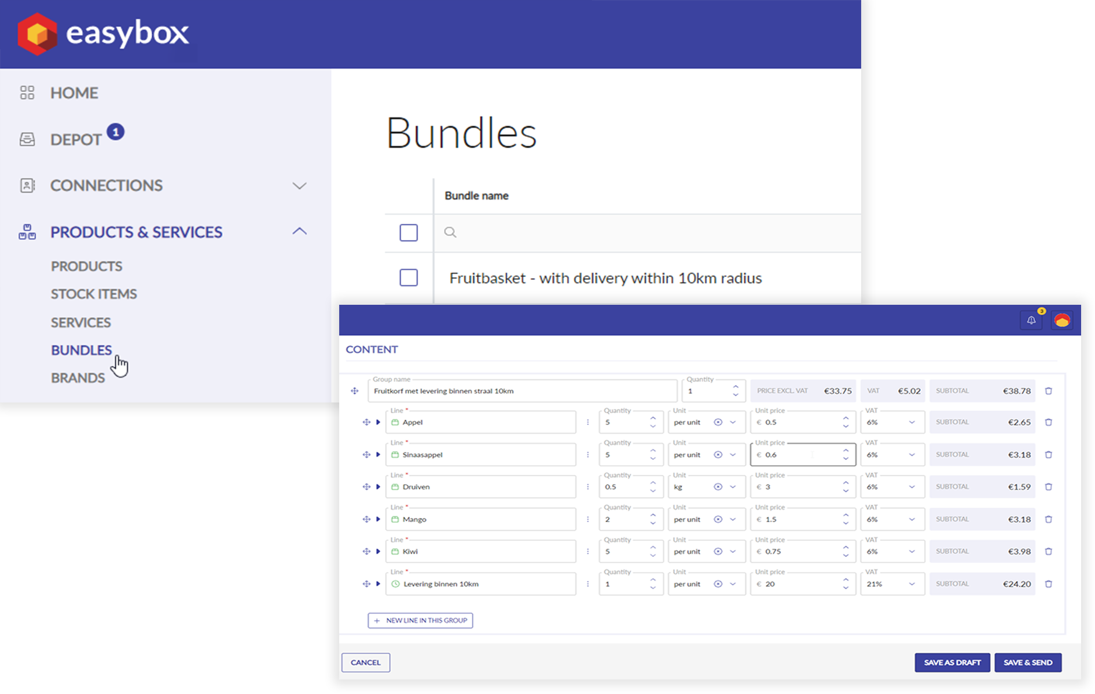Open the user profile avatar
This screenshot has height=694, width=1095.
point(1062,320)
